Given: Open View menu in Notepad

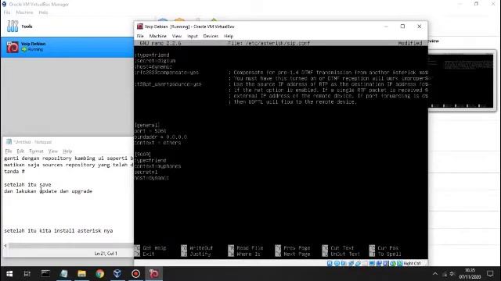Looking at the screenshot, I should (53, 151).
